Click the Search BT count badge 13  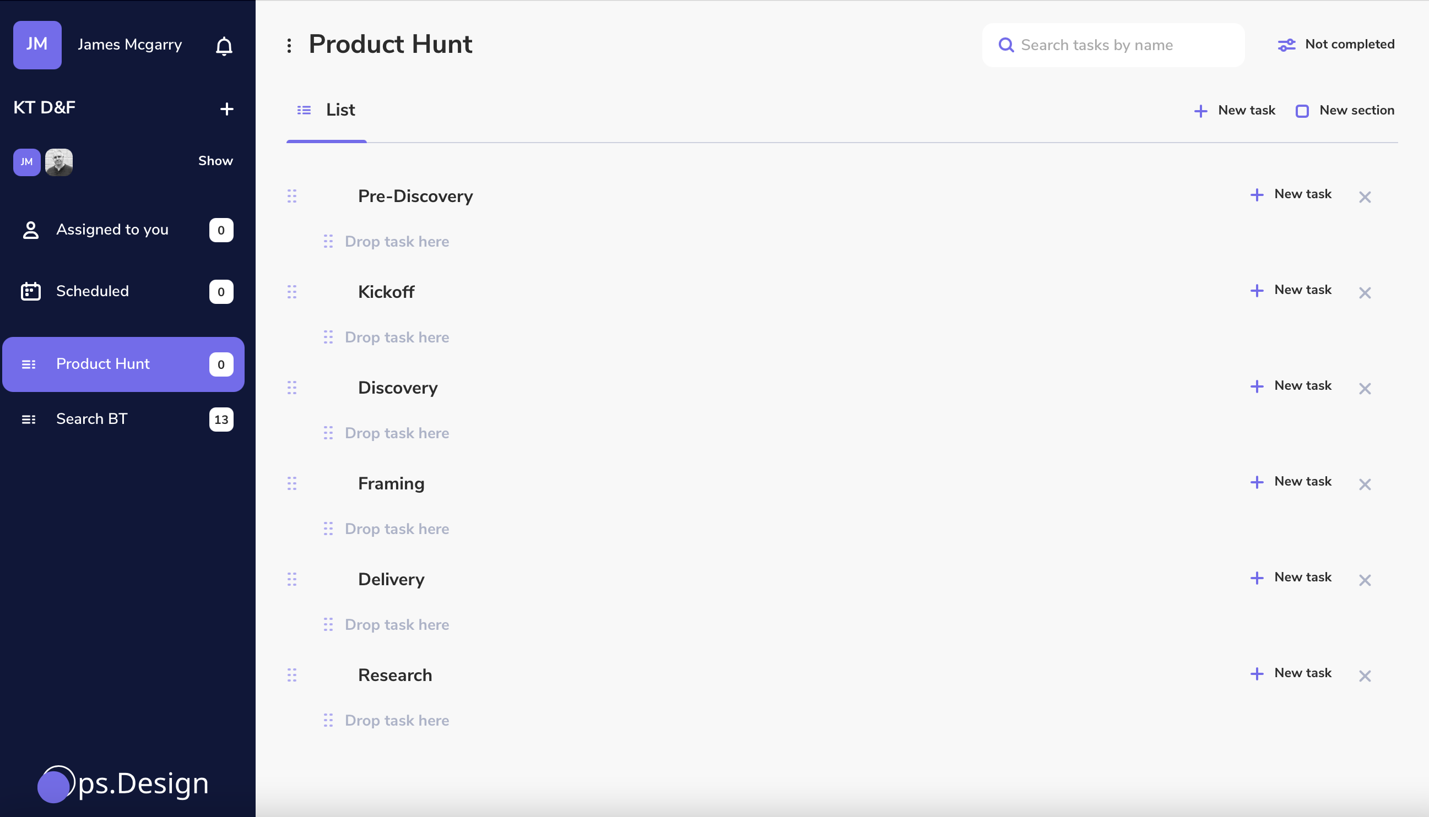pyautogui.click(x=221, y=420)
